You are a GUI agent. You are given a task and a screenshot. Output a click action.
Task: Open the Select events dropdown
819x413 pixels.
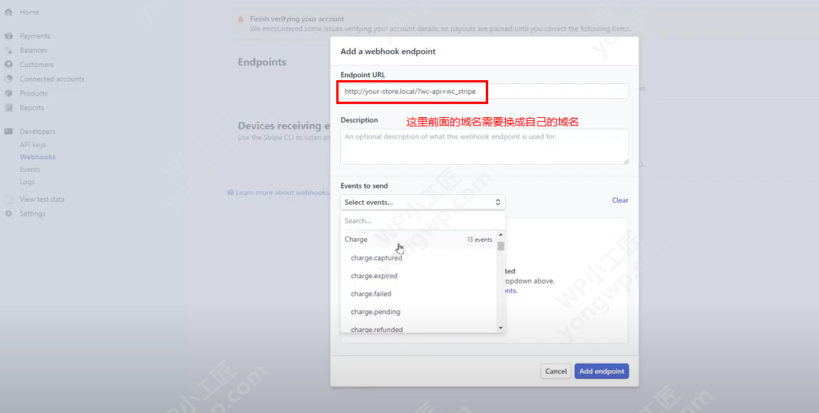tap(422, 203)
